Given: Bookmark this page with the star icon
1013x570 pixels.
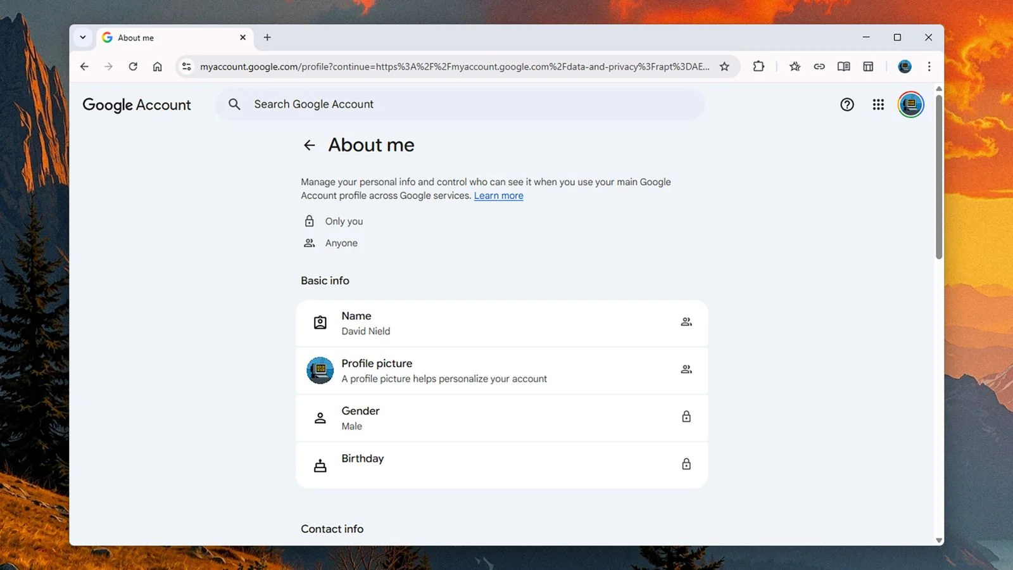Looking at the screenshot, I should 724,66.
